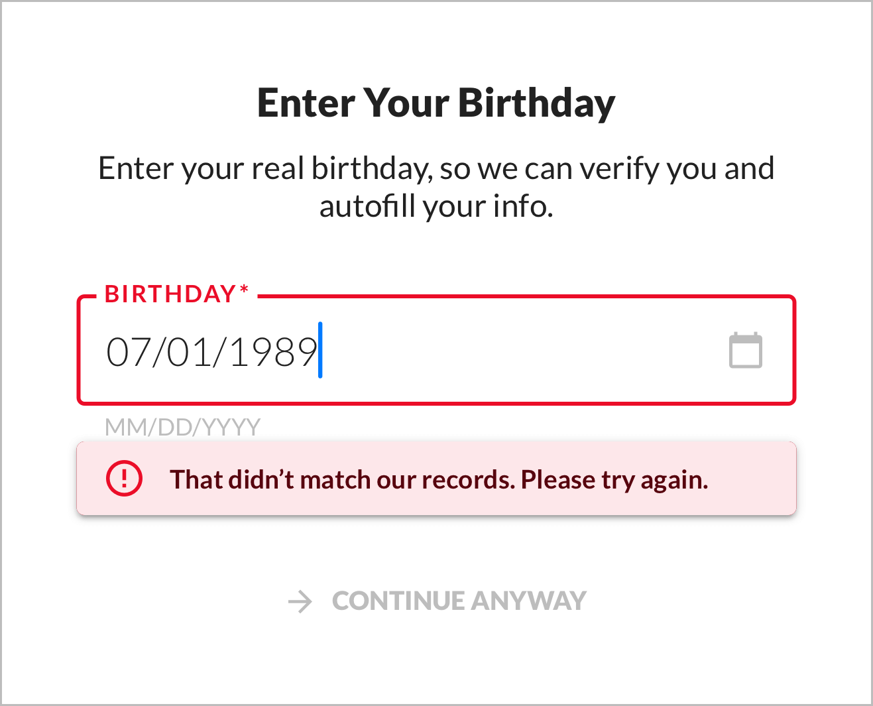Click the word ANYWAY in the button
Image resolution: width=873 pixels, height=706 pixels.
point(528,601)
